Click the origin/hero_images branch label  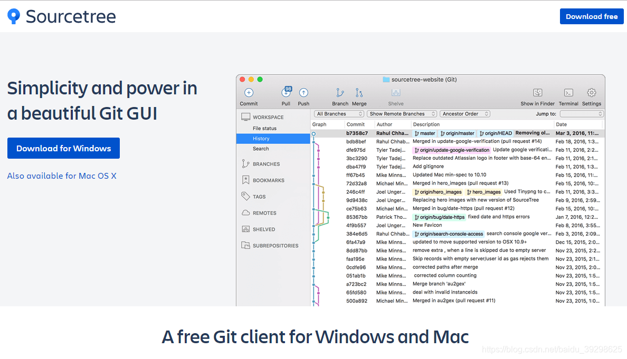(438, 192)
